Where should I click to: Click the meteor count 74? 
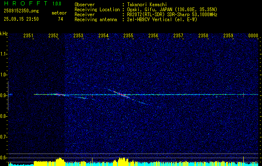coord(60,19)
